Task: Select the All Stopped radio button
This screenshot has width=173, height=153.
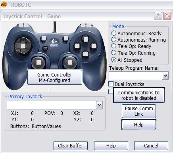Action: tap(113, 60)
